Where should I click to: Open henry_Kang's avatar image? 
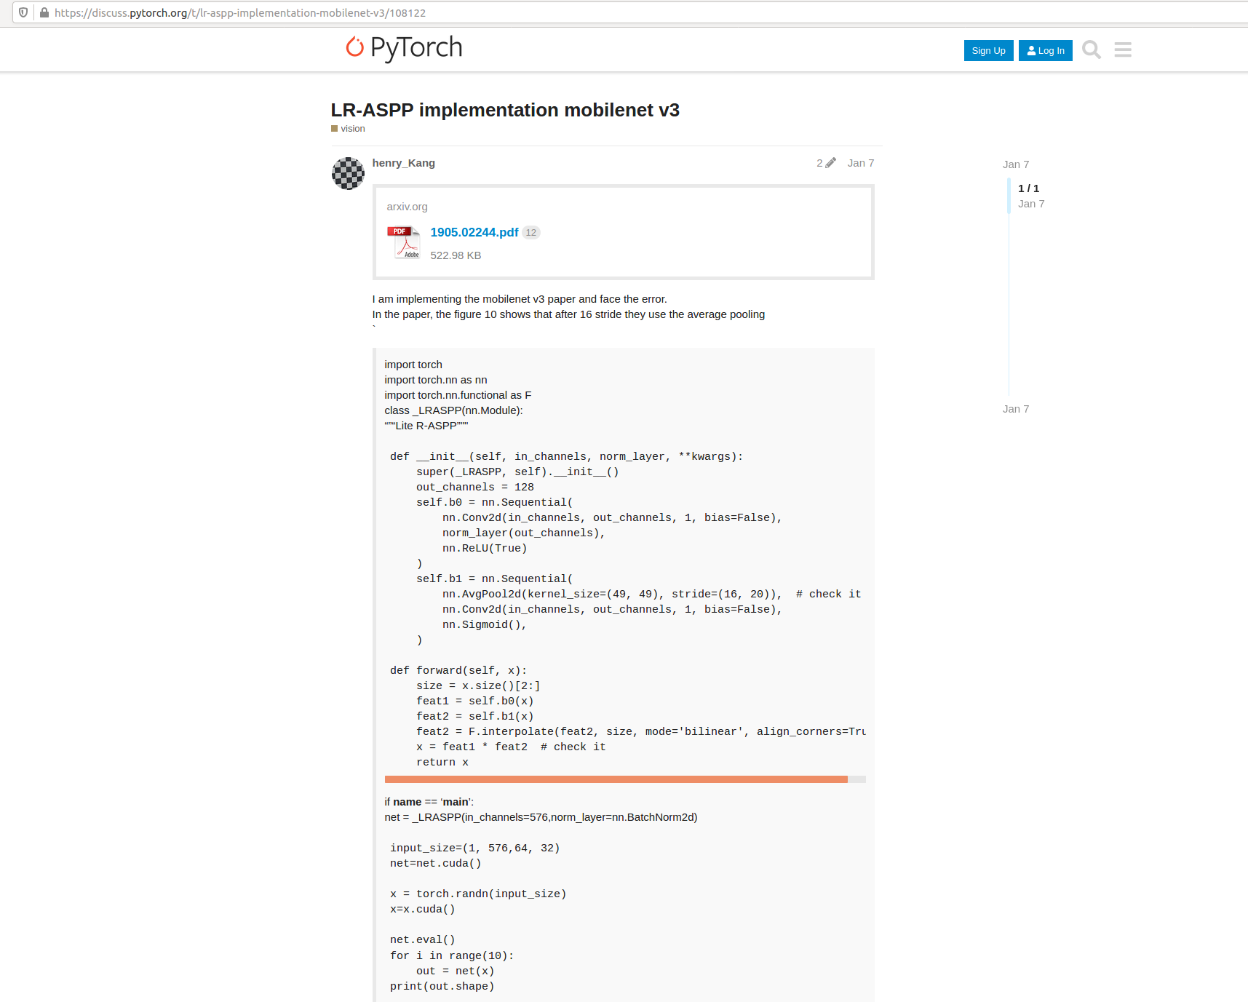(x=347, y=173)
